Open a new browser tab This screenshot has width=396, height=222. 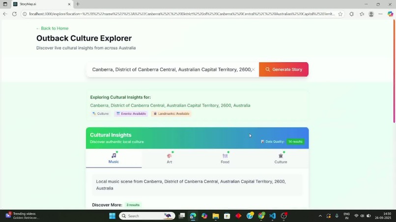click(78, 4)
